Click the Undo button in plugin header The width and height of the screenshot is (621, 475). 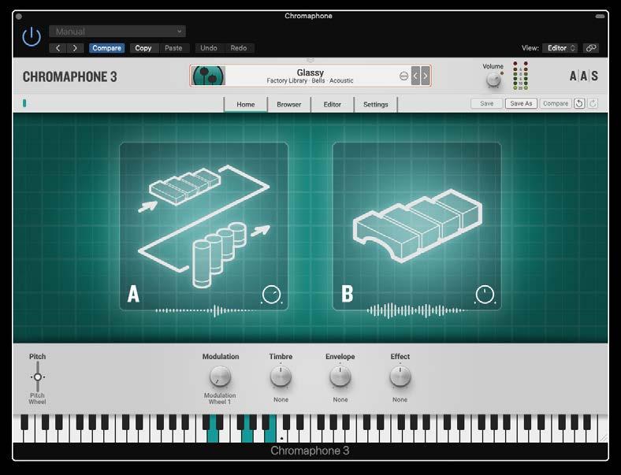(x=209, y=48)
